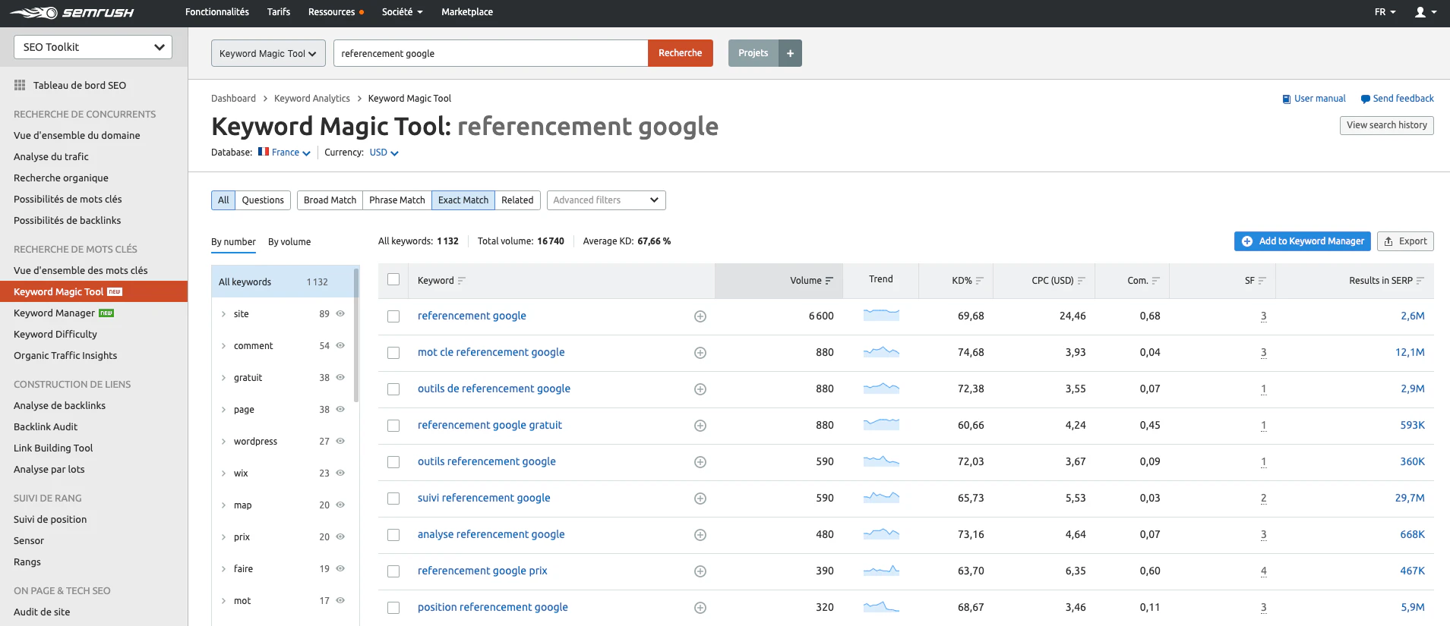Add 'referencement google' keyword via plus icon

click(700, 316)
